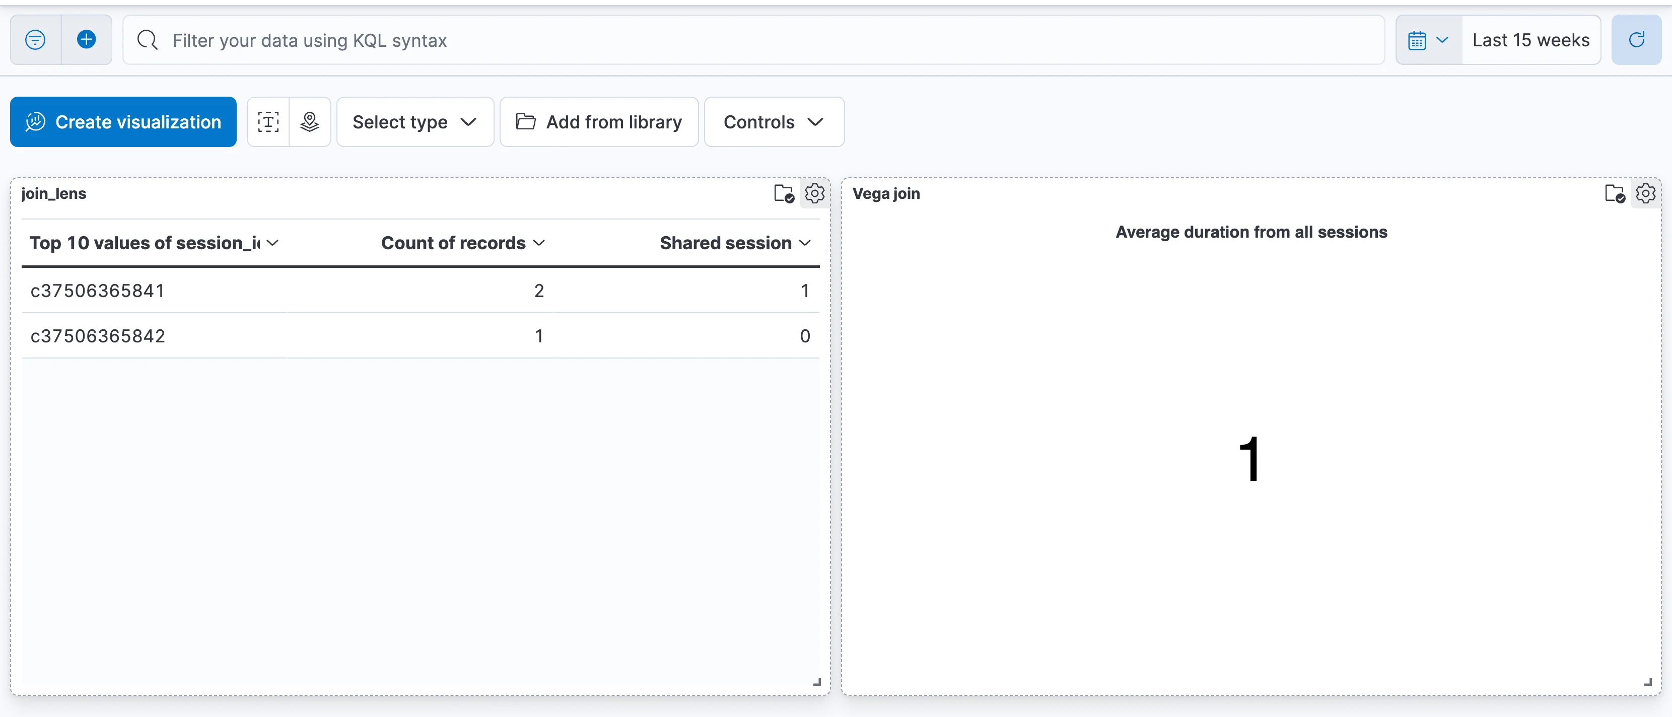Focus the KQL filter search field

753,40
